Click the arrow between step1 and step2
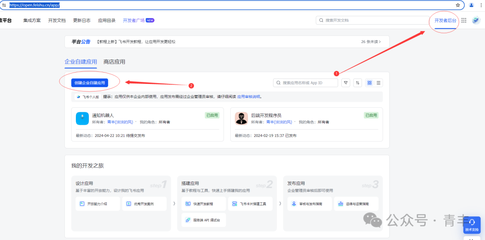Image resolution: width=485 pixels, height=240 pixels. pos(174,204)
